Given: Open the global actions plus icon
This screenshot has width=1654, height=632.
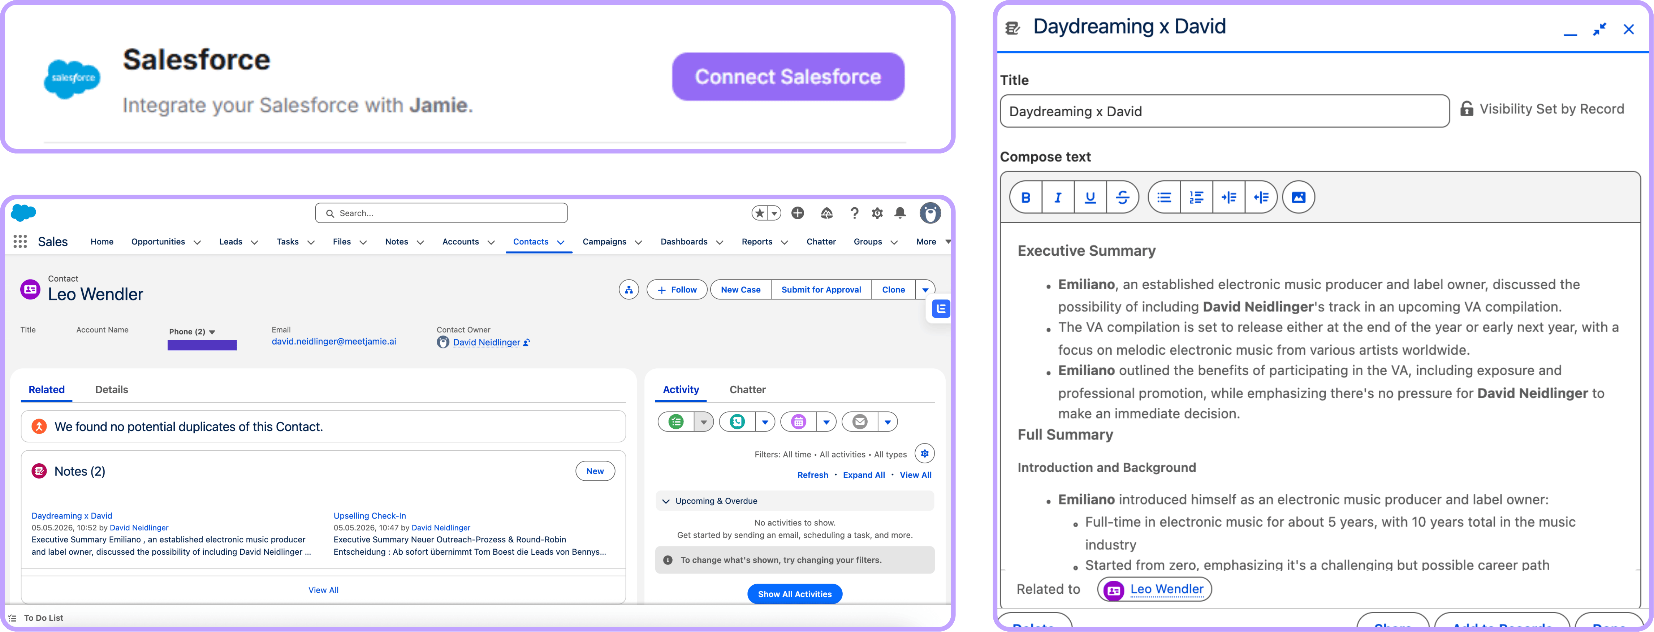Looking at the screenshot, I should coord(798,213).
